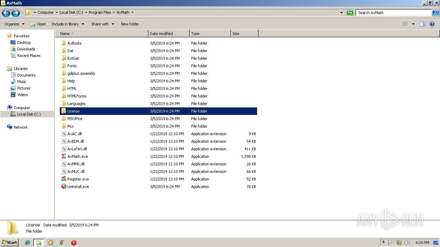Sort by Date modified column header
The width and height of the screenshot is (440, 247).
169,34
